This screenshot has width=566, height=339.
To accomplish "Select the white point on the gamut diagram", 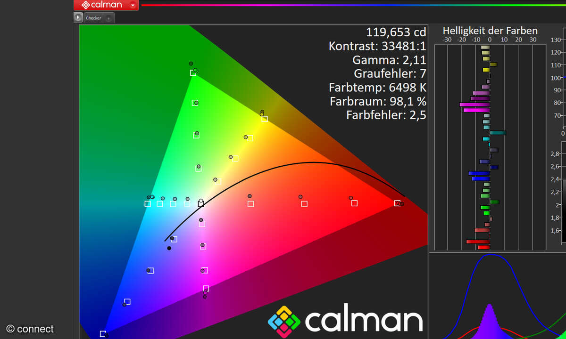I will [201, 203].
